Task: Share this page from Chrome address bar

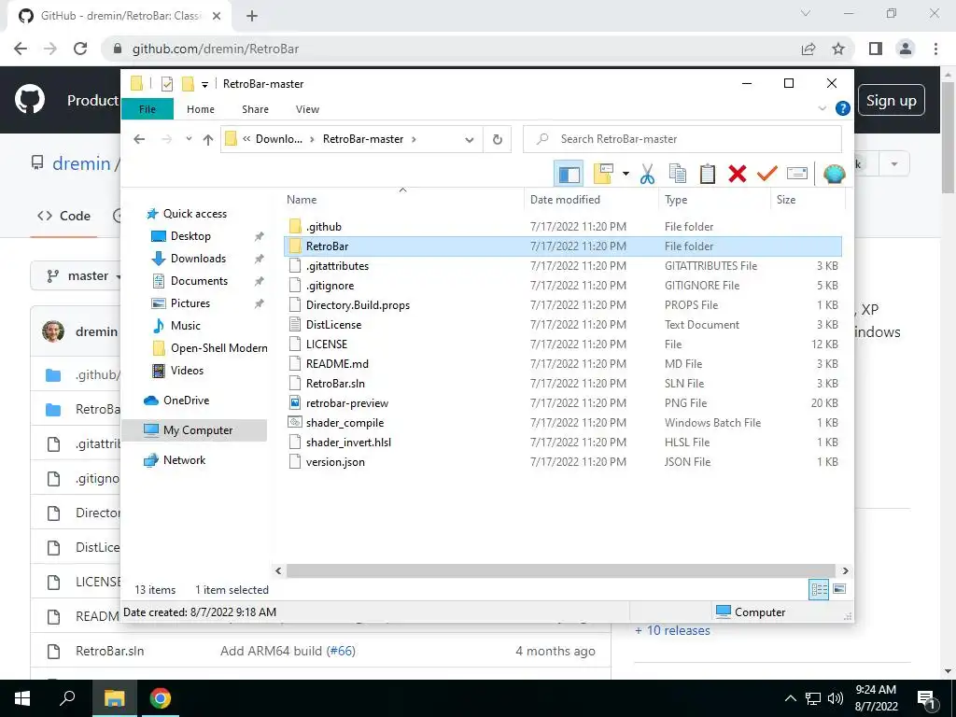Action: (x=808, y=49)
